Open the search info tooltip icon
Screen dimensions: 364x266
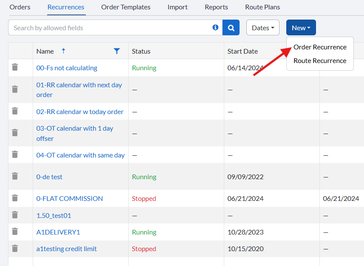215,27
